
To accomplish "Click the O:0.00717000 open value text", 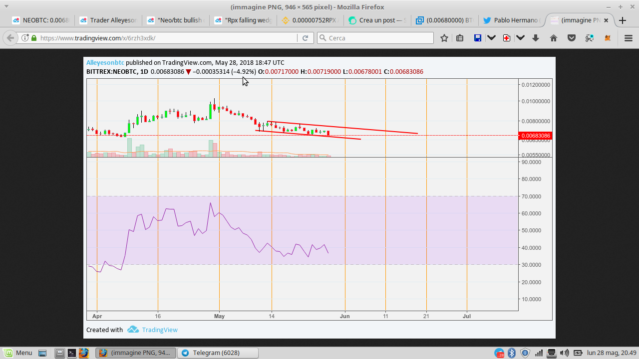I will coord(278,72).
